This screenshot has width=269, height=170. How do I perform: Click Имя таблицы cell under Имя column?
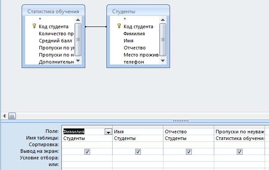pyautogui.click(x=138, y=138)
